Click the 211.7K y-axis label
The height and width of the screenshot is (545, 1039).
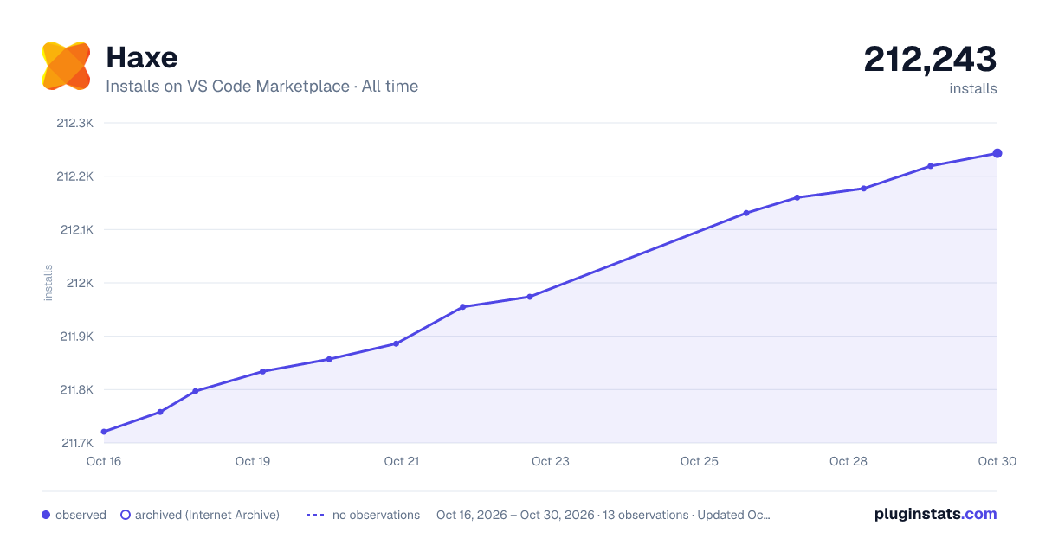76,444
